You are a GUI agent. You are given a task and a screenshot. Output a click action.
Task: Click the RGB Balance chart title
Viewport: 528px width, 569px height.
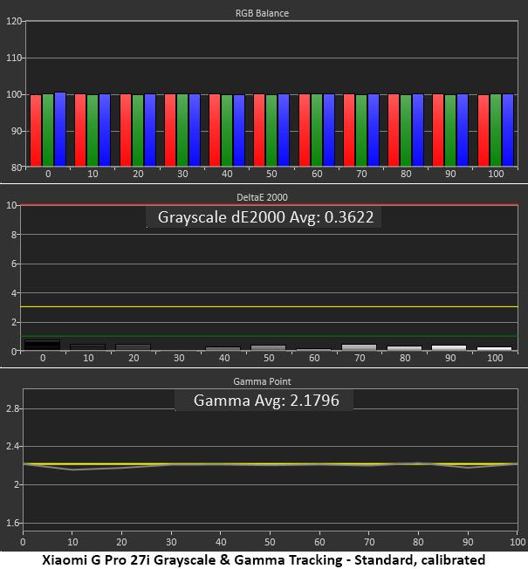point(262,13)
